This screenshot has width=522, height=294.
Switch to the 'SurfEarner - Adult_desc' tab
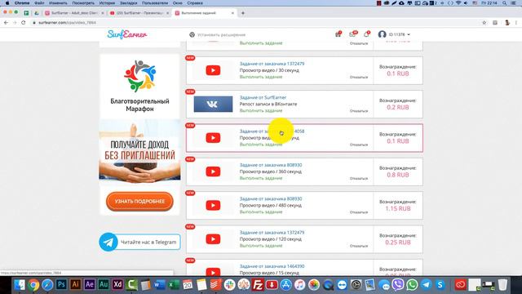click(73, 13)
